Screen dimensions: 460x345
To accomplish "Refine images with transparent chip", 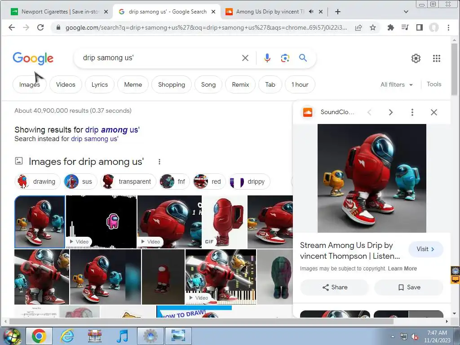I will pos(128,181).
